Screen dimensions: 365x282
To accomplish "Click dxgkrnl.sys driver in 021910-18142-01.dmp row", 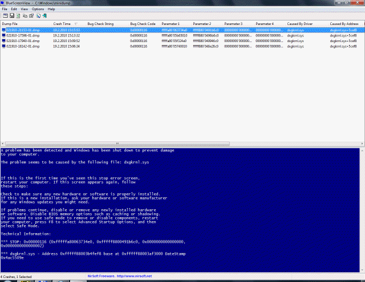I will tap(295, 46).
